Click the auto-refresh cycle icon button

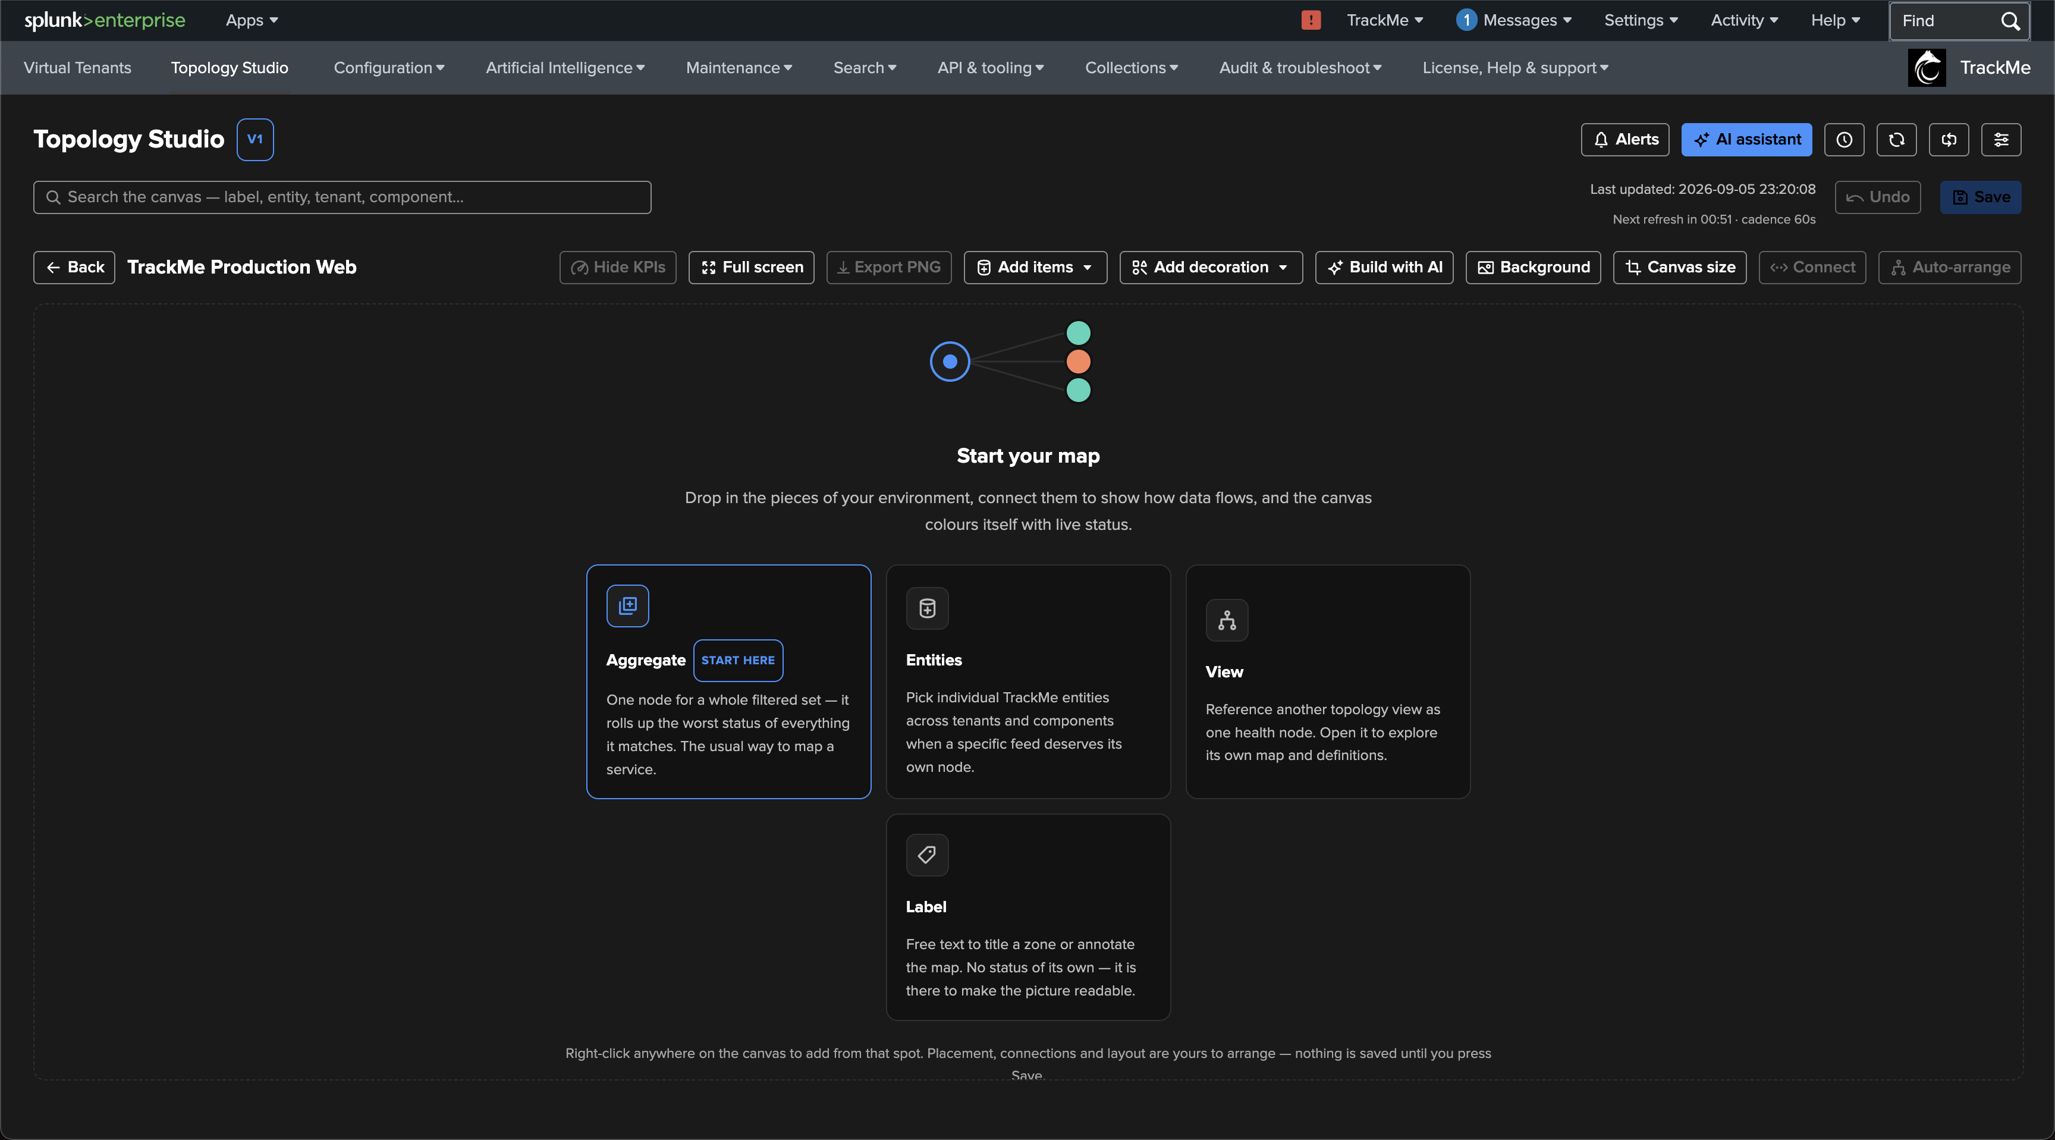point(1949,140)
